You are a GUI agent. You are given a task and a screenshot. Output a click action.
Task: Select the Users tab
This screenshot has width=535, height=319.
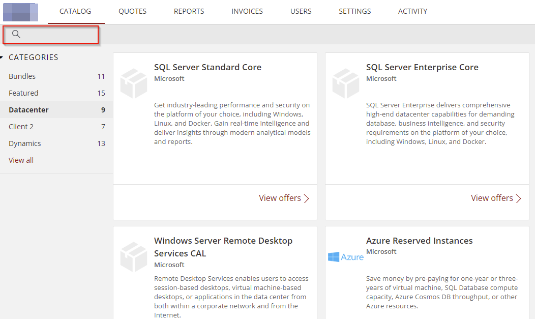(x=301, y=11)
